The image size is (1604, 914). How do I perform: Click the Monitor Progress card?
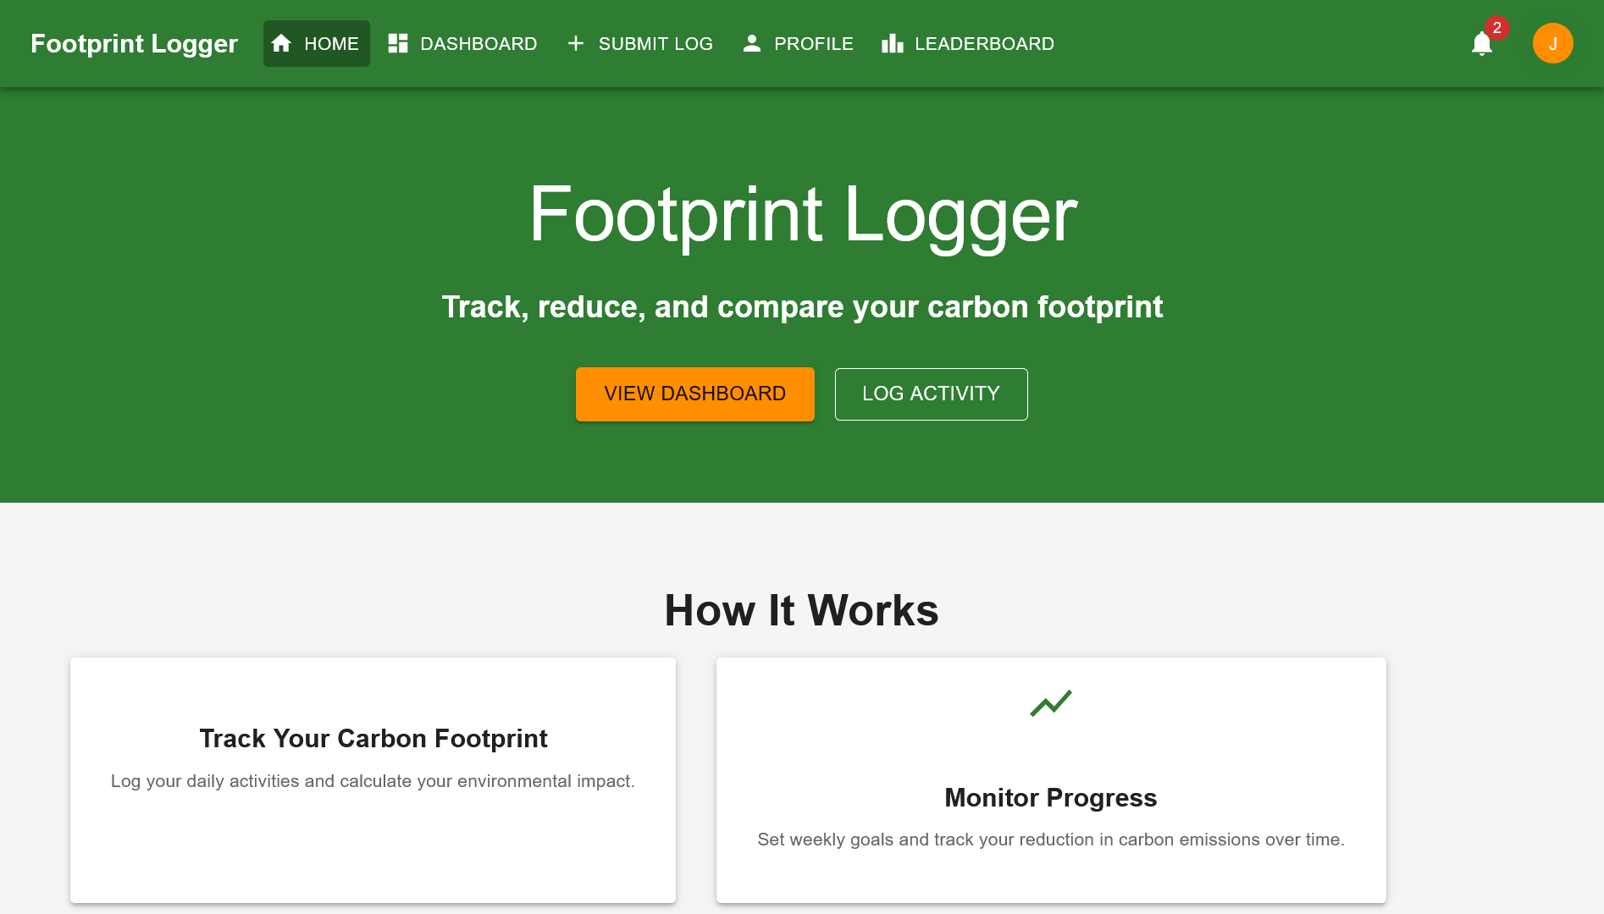point(1051,779)
